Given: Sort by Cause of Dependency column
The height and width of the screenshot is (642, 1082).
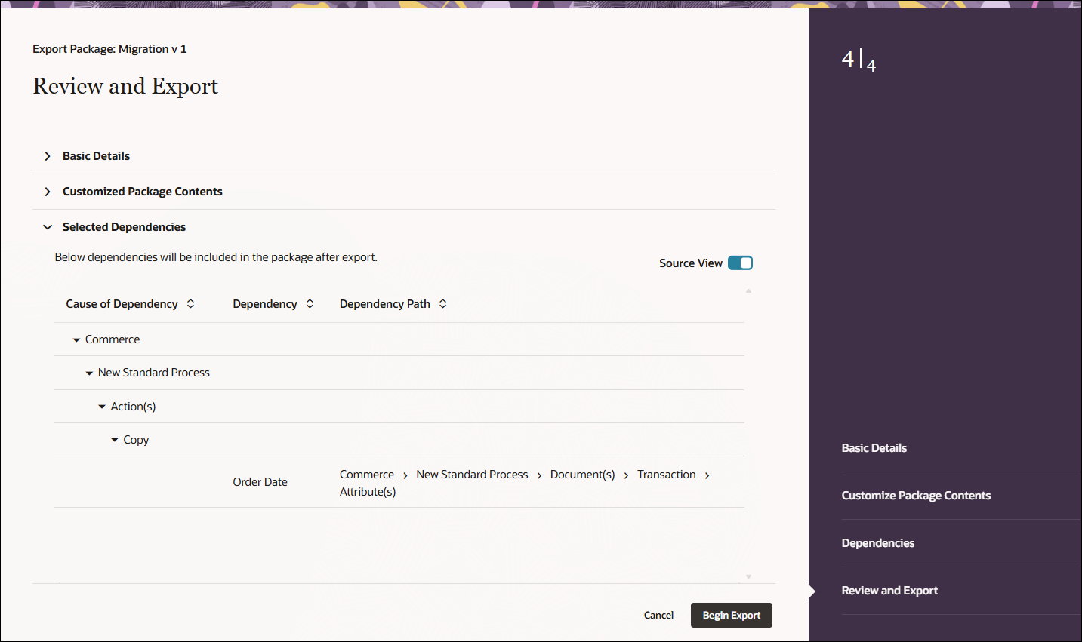Looking at the screenshot, I should coord(190,304).
